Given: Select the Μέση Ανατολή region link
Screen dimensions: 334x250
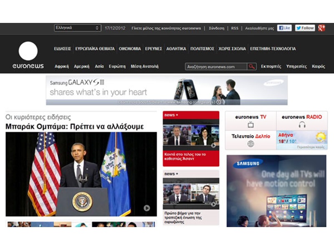Looking at the screenshot, I should 144,66.
